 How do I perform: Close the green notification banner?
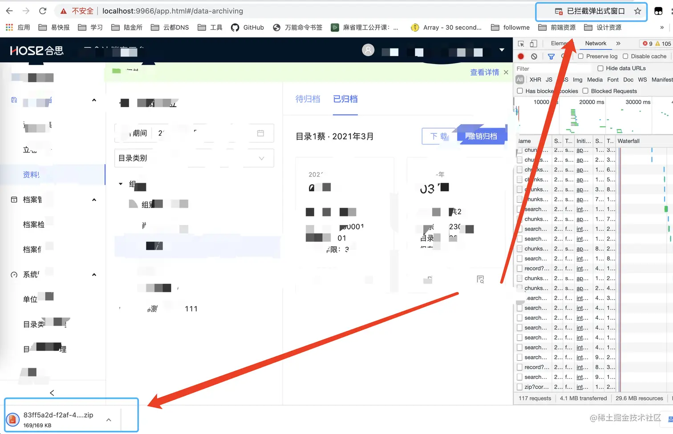pyautogui.click(x=506, y=72)
